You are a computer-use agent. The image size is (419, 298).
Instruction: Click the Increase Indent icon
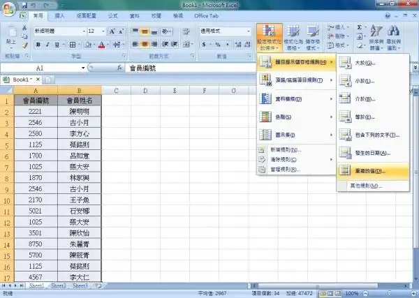(x=174, y=44)
